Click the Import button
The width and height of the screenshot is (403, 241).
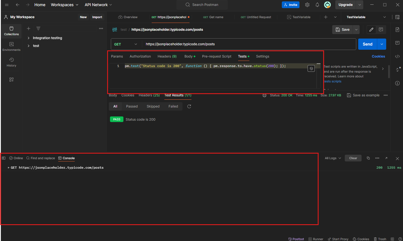(x=97, y=17)
